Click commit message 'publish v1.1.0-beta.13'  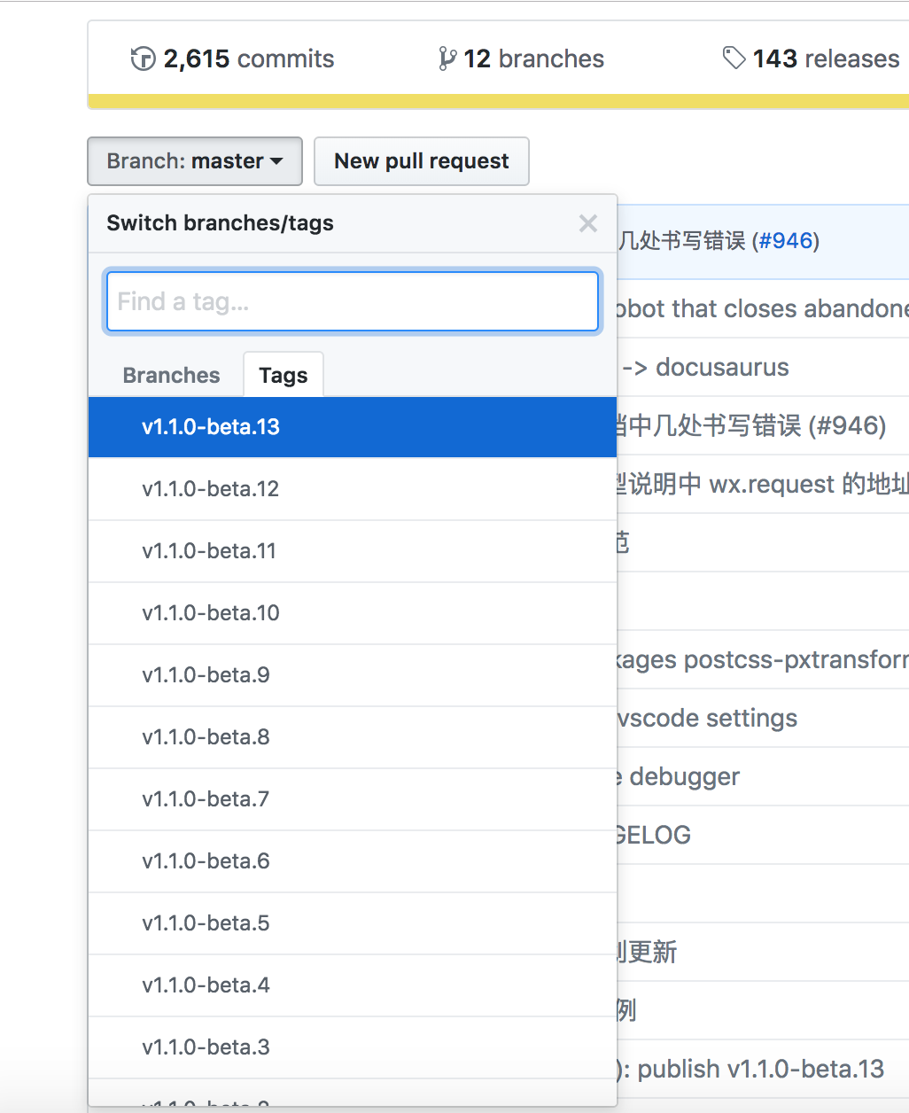(751, 1069)
